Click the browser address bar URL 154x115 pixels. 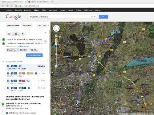[28, 6]
